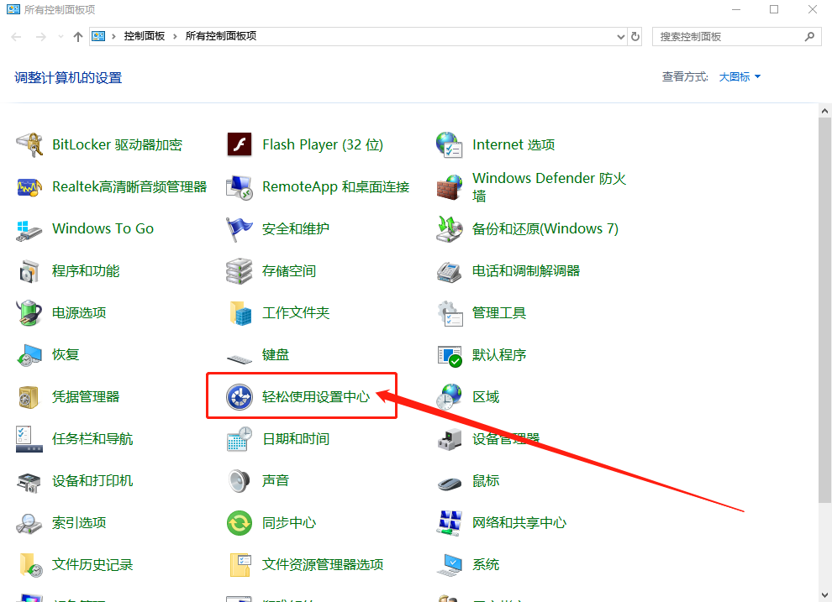
Task: Open the 程序和功能 link
Action: point(86,270)
